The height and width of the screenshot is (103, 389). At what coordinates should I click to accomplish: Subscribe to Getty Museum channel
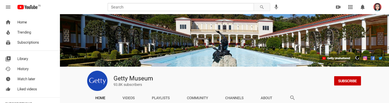(347, 81)
